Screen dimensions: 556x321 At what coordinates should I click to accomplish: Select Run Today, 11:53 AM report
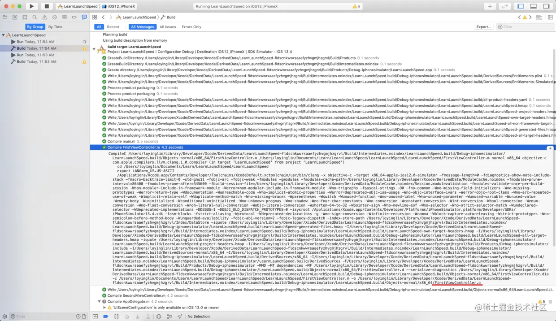tap(45, 55)
